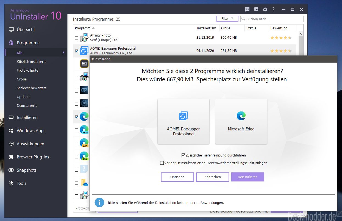The width and height of the screenshot is (342, 221).
Task: Click the monitor icon beside Übersicht
Action: [11, 30]
